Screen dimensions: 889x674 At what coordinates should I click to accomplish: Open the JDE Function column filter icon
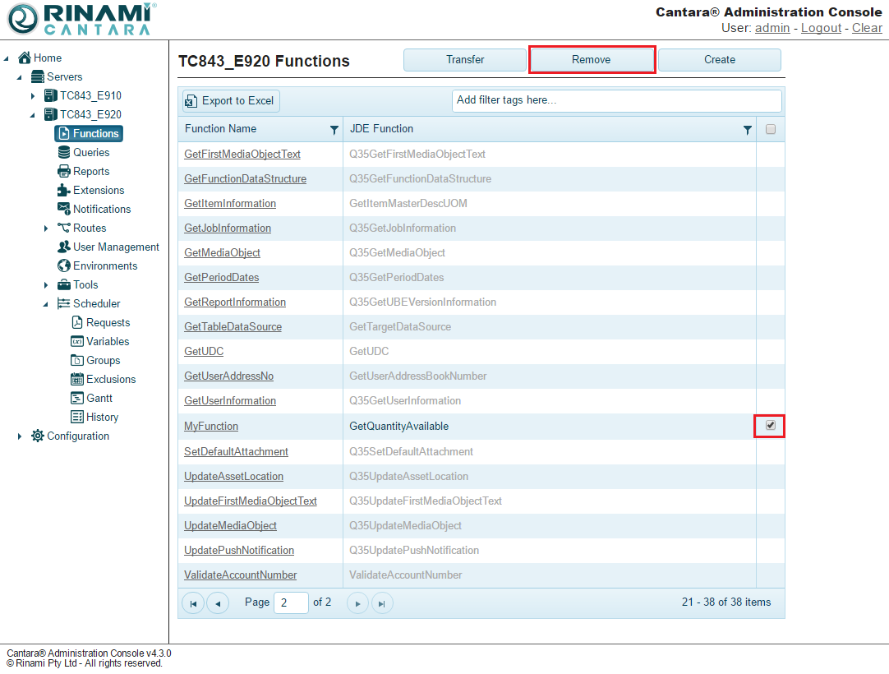(x=747, y=130)
